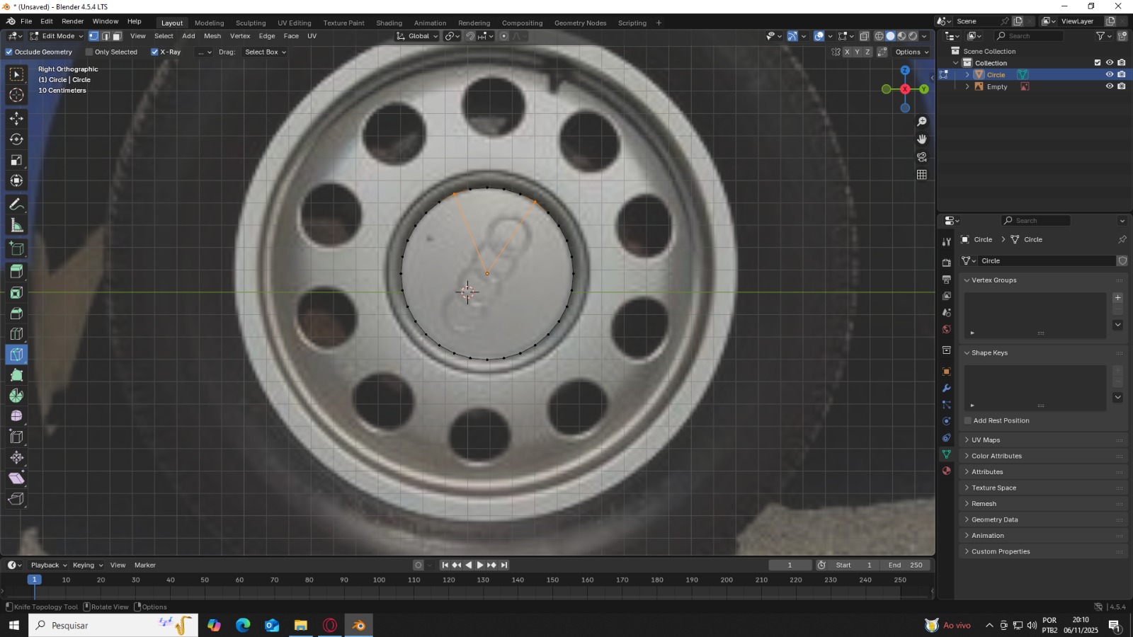Click the Start frame value field
The image size is (1133, 637).
pos(854,566)
